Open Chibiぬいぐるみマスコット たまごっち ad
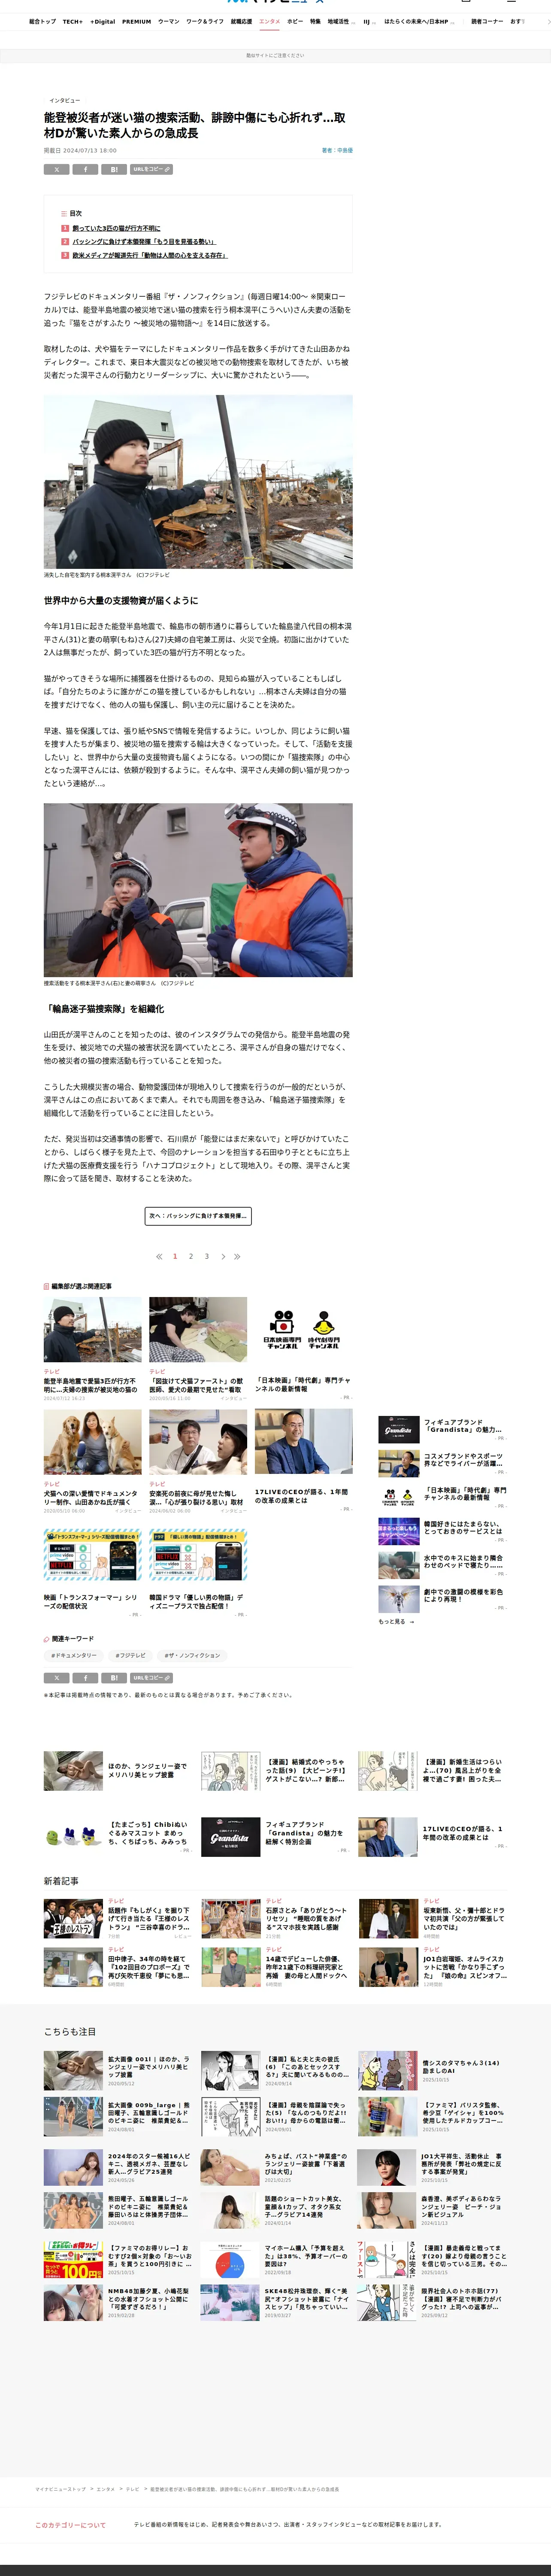Screen dimensions: 551x2576 click(118, 1837)
